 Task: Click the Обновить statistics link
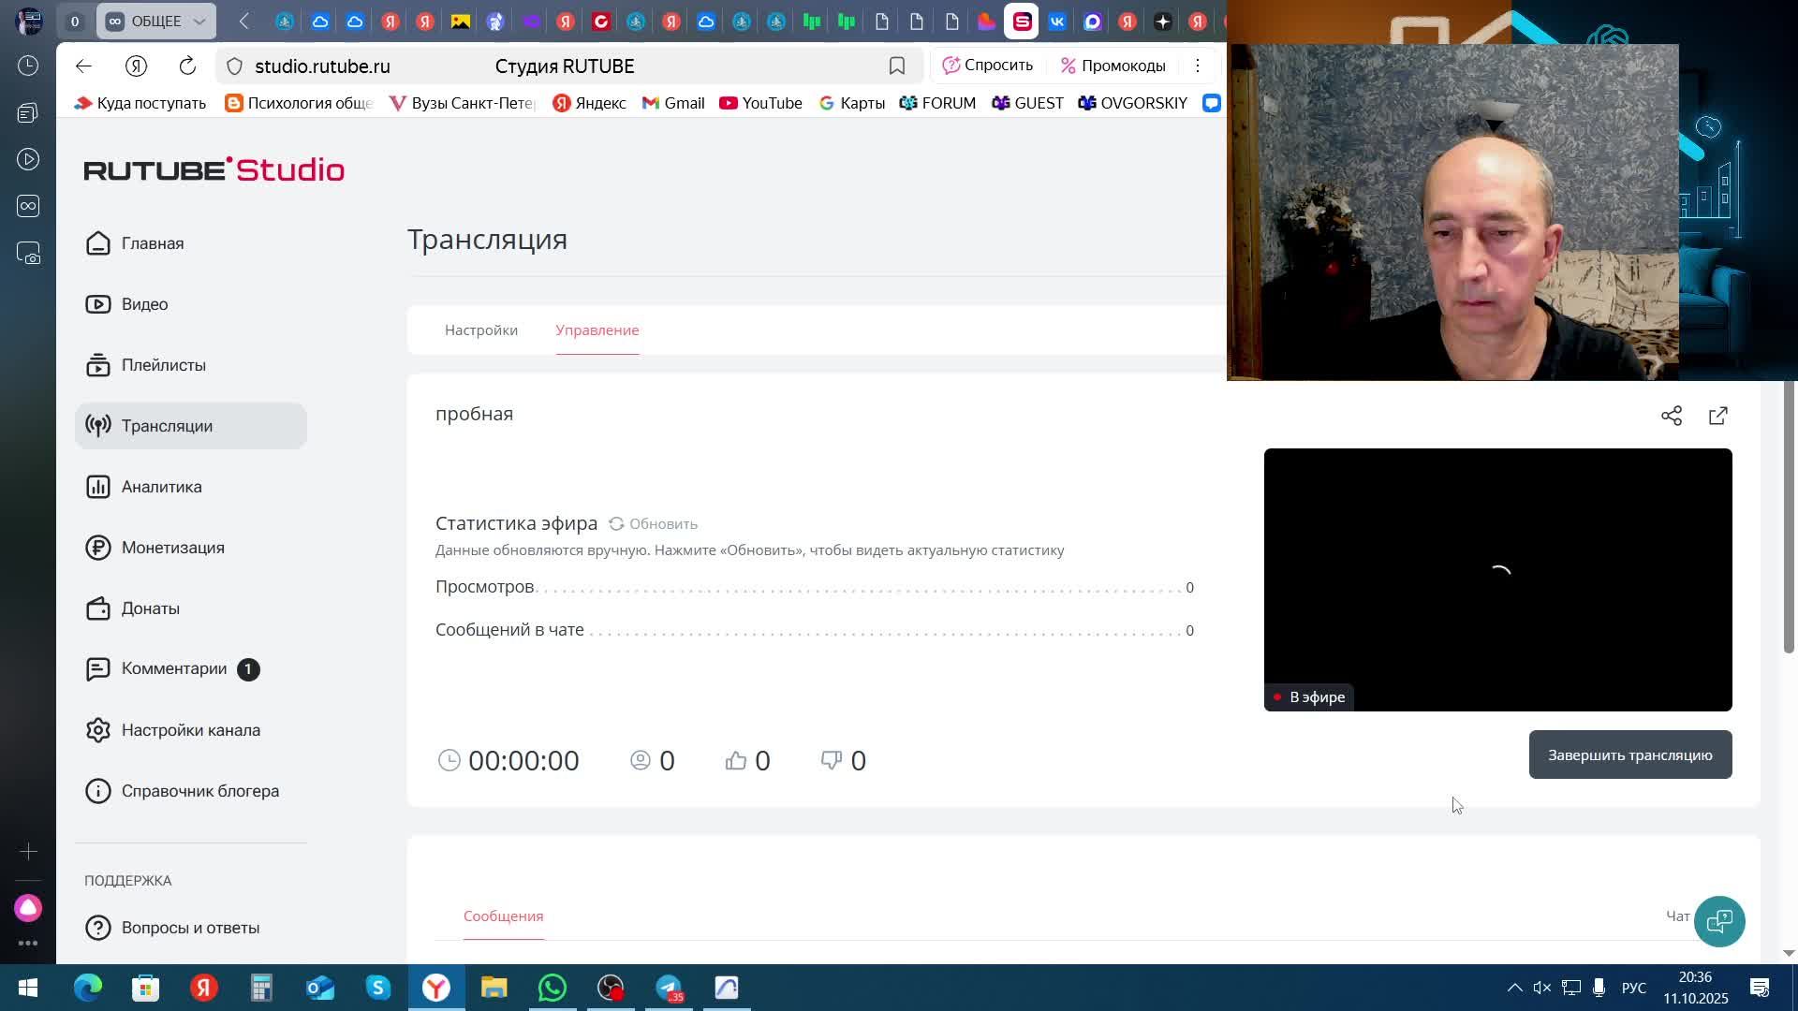(663, 524)
